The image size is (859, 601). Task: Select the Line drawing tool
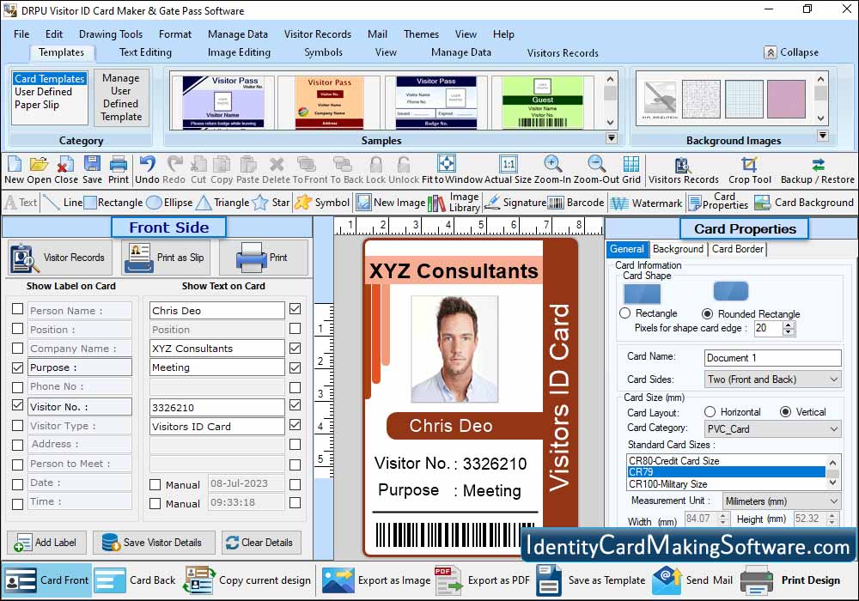coord(63,203)
